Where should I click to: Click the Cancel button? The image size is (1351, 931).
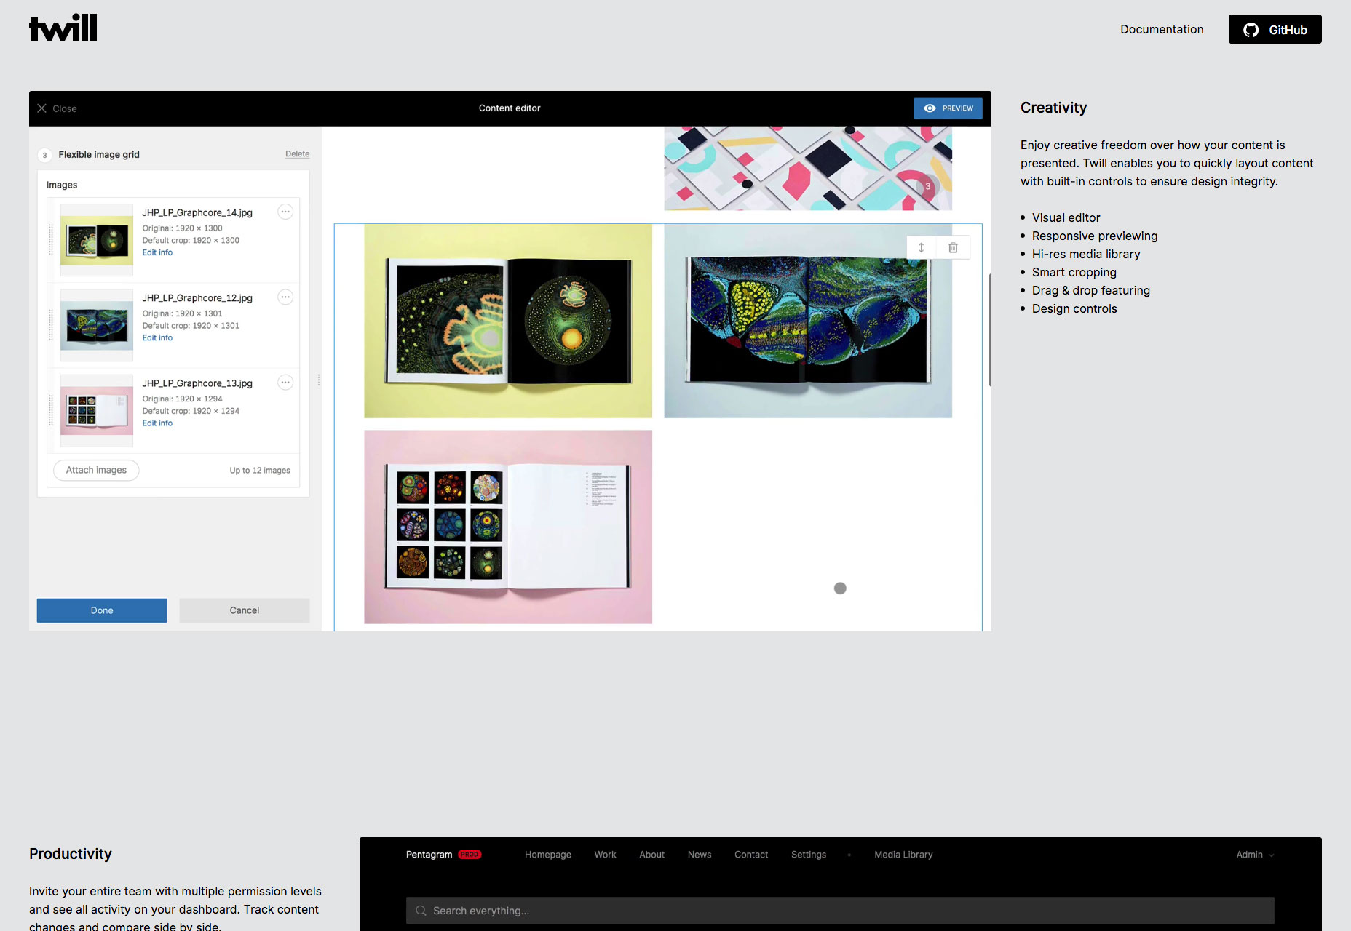click(245, 610)
